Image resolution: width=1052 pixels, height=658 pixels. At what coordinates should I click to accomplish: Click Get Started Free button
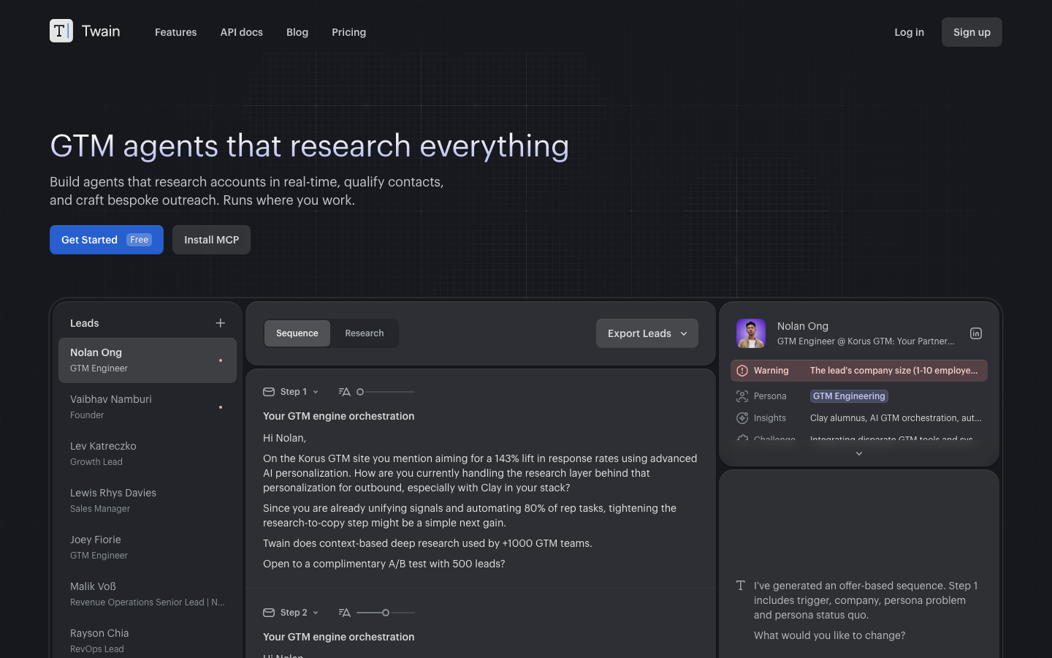pos(107,240)
